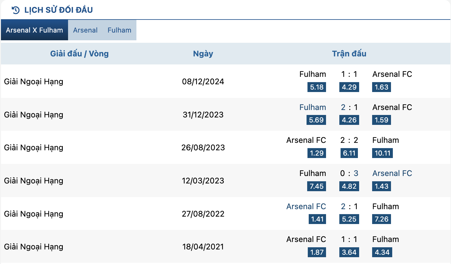Click Giải Ngoại Hạng in the 08/12/2024 row
Image resolution: width=451 pixels, height=264 pixels.
pyautogui.click(x=34, y=82)
